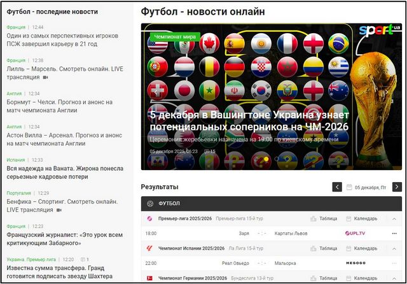Click the Франция category tag at 12:38
The width and height of the screenshot is (407, 284).
pyautogui.click(x=16, y=60)
